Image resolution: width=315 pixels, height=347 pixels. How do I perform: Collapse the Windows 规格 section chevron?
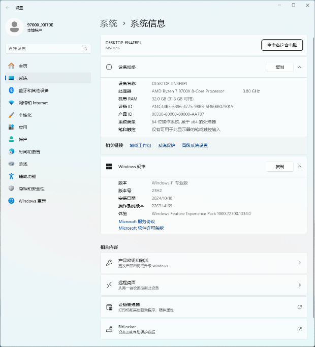point(300,167)
